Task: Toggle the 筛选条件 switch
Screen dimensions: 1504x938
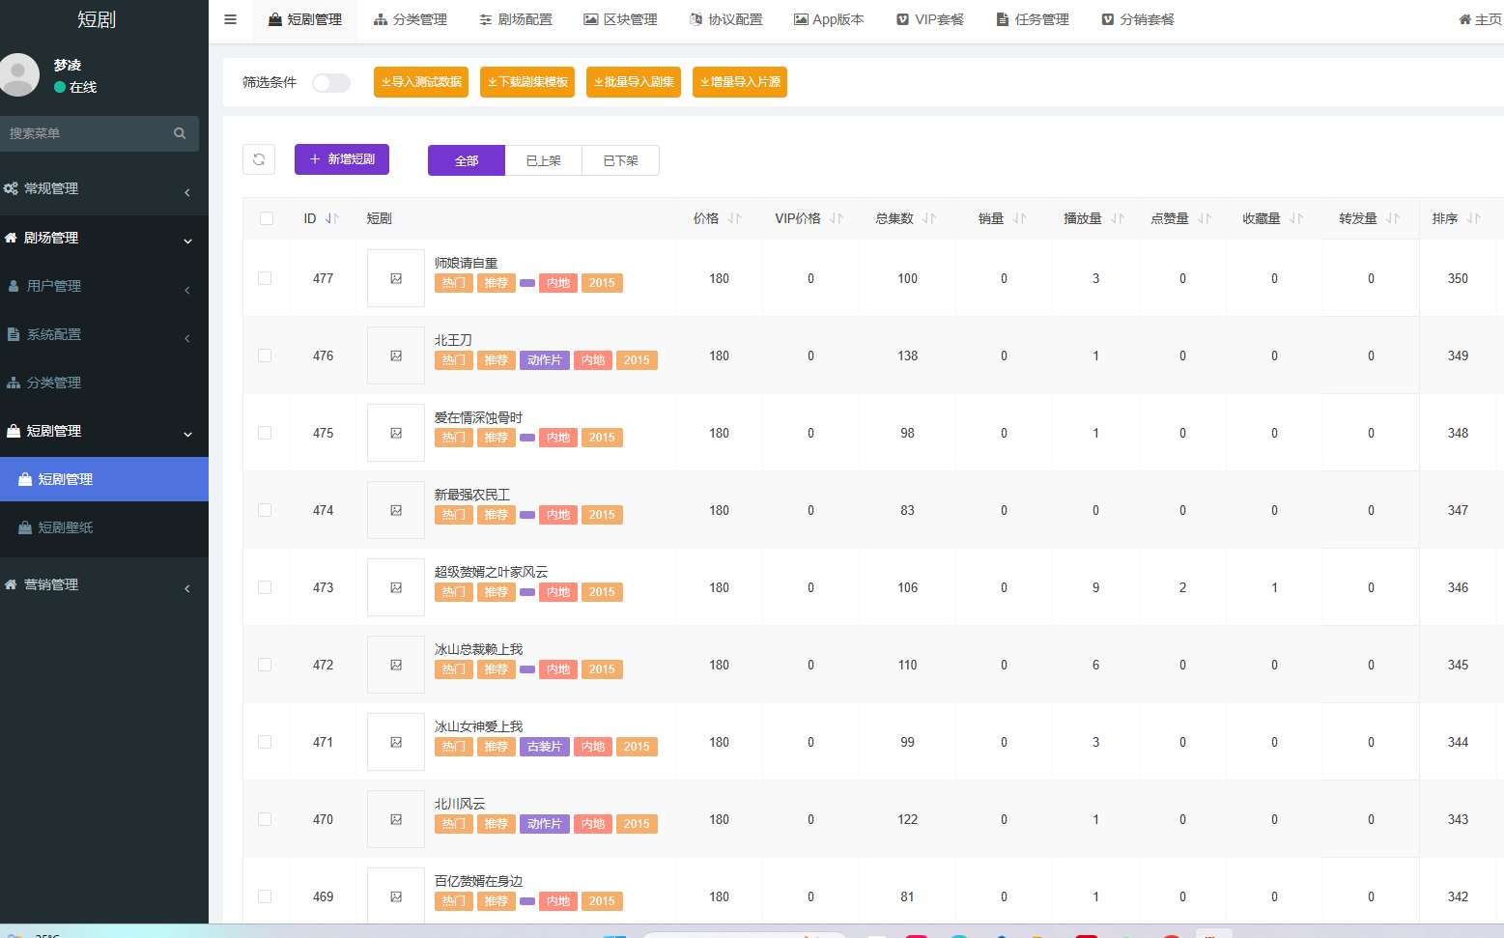Action: coord(331,83)
